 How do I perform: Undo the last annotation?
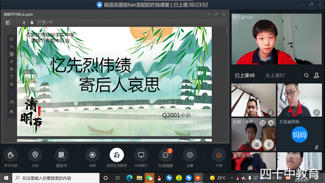point(12,94)
